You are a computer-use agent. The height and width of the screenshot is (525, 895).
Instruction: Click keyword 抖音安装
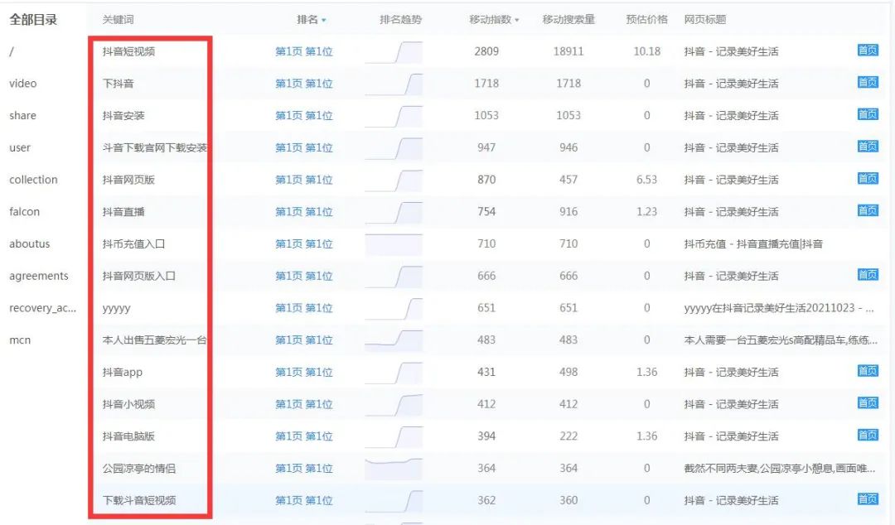[123, 115]
